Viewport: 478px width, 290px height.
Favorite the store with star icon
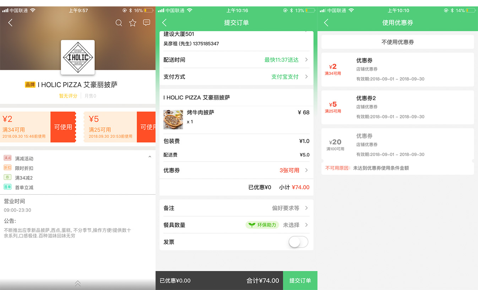(133, 23)
